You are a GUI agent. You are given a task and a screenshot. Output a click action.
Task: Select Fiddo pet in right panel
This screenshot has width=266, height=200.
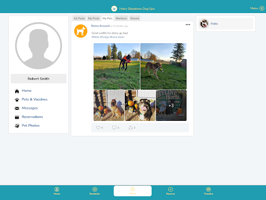(x=226, y=23)
